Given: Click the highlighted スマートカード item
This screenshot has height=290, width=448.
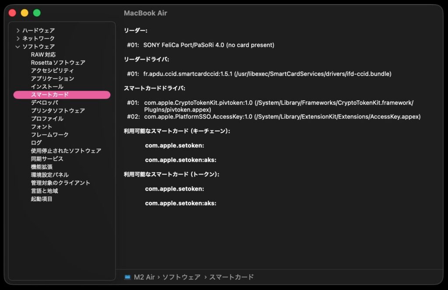Looking at the screenshot, I should coord(49,95).
